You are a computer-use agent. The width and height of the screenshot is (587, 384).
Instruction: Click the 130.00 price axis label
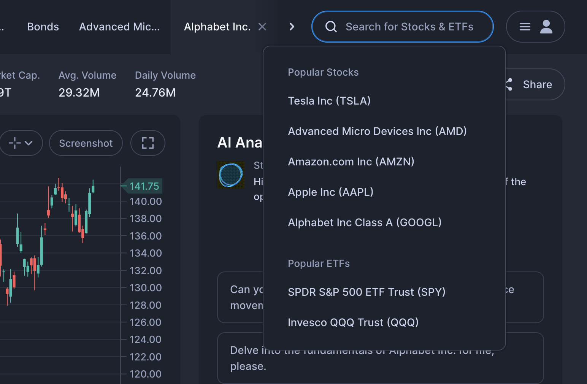pyautogui.click(x=146, y=288)
